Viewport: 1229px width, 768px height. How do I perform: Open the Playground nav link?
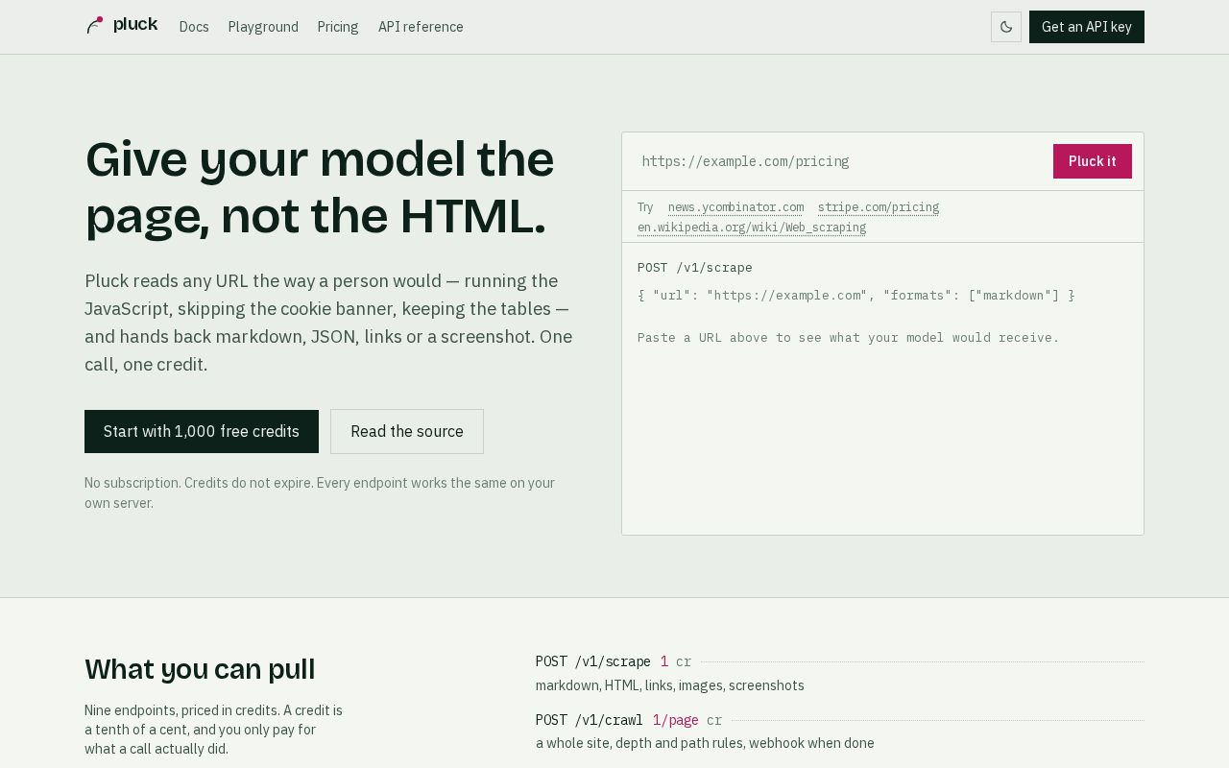(263, 27)
